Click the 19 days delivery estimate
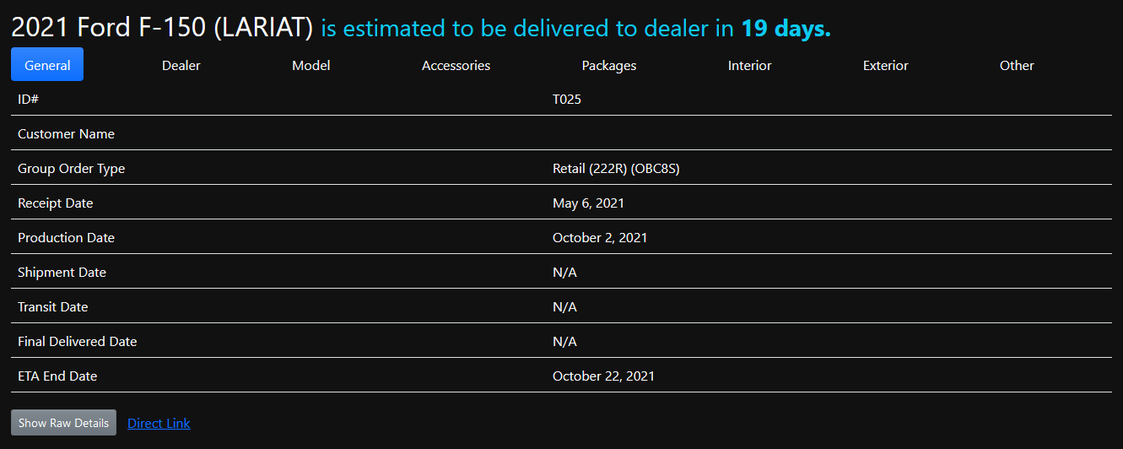Image resolution: width=1123 pixels, height=449 pixels. click(x=786, y=28)
